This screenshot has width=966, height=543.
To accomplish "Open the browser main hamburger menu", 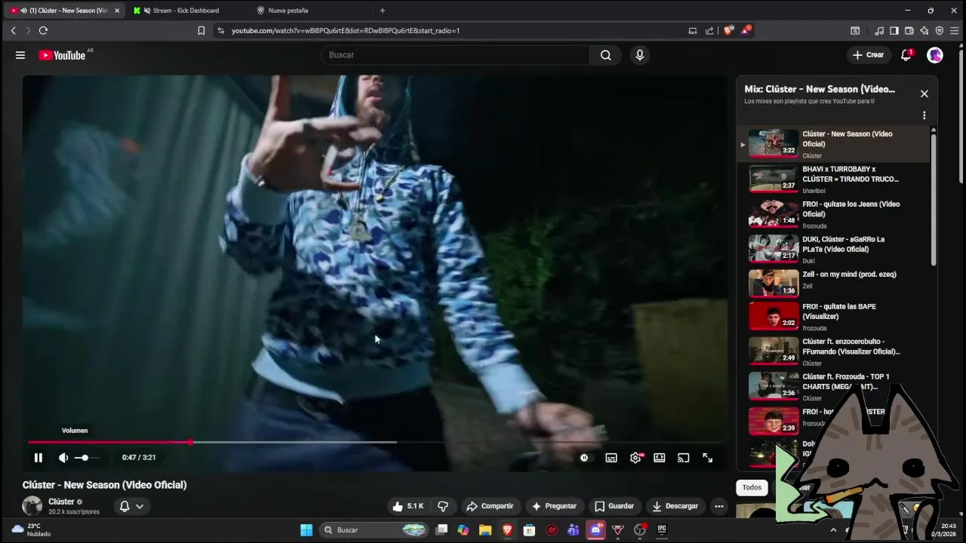I will [x=955, y=31].
